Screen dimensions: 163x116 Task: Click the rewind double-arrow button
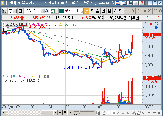tap(60, 112)
